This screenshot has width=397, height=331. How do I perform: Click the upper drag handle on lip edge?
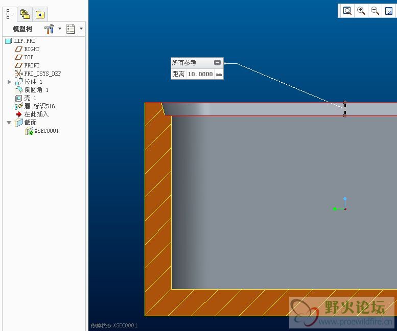point(344,102)
